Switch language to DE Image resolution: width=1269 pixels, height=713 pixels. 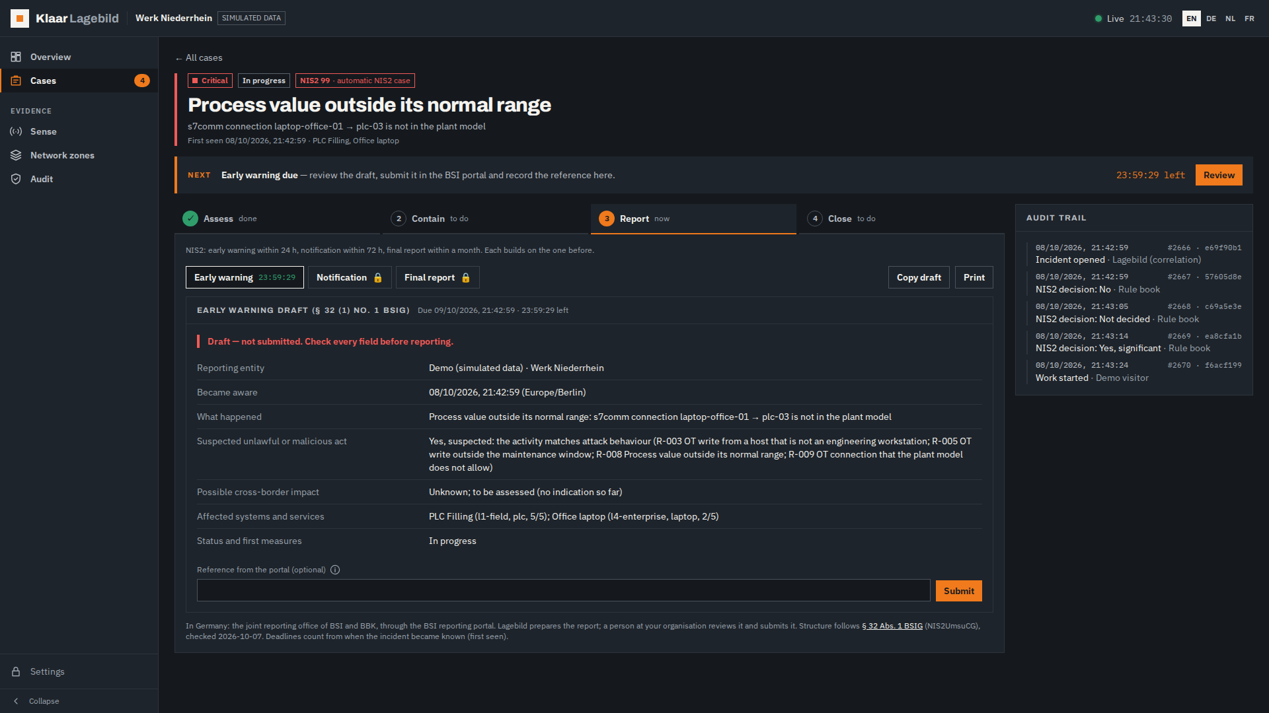point(1211,18)
